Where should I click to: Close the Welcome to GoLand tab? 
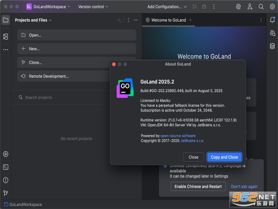(x=190, y=20)
